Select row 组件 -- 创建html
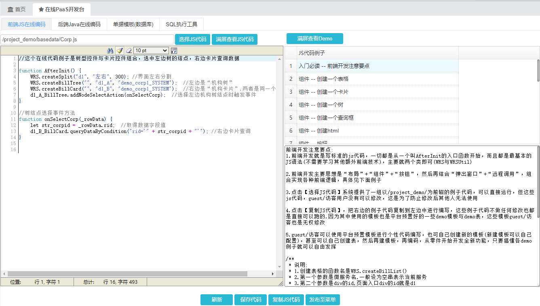The width and height of the screenshot is (540, 306). point(371,131)
